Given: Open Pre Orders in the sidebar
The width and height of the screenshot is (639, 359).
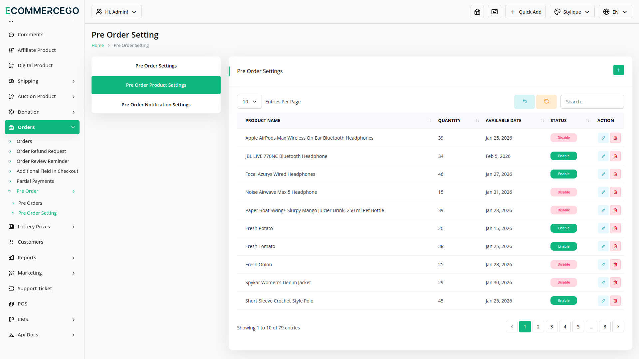Looking at the screenshot, I should pyautogui.click(x=30, y=203).
